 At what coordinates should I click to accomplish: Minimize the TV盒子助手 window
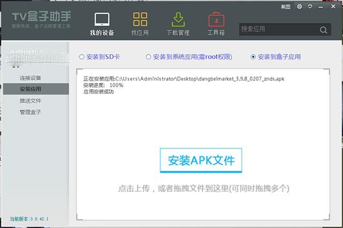[x=320, y=7]
